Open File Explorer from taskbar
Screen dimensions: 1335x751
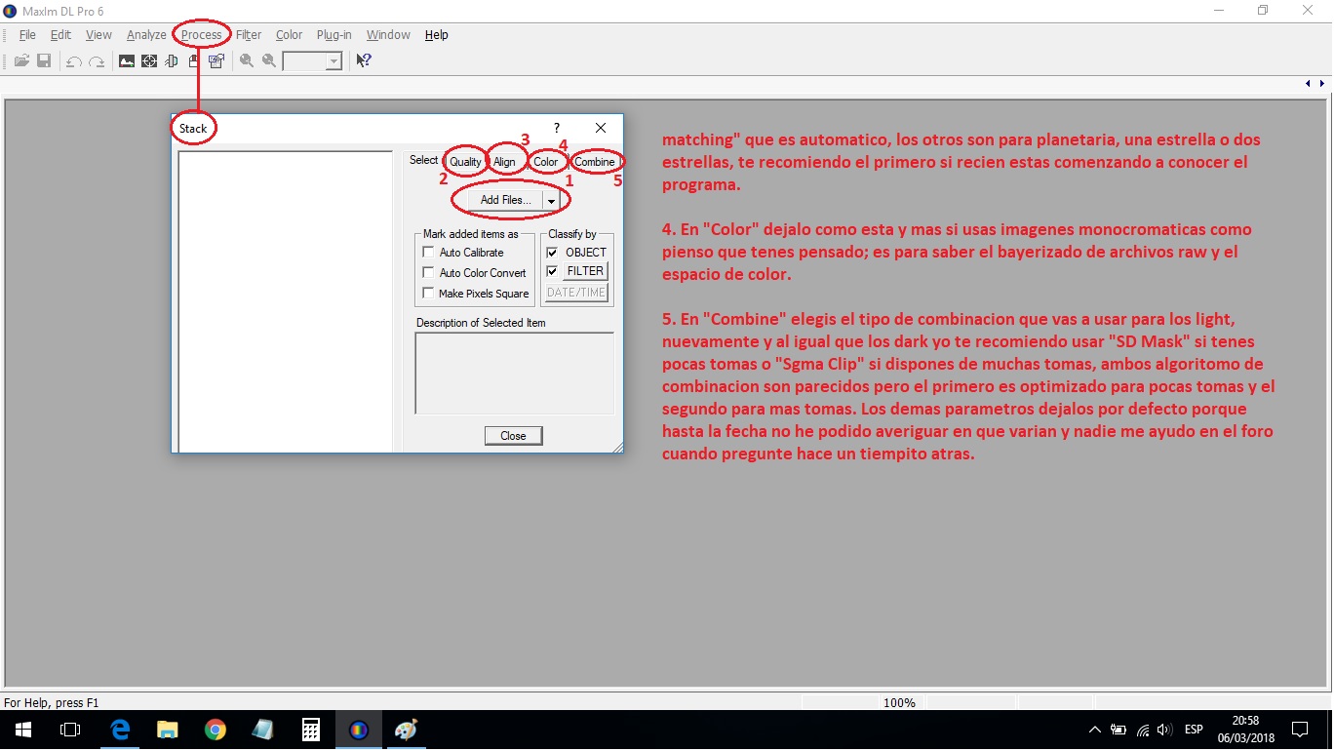[x=168, y=730]
